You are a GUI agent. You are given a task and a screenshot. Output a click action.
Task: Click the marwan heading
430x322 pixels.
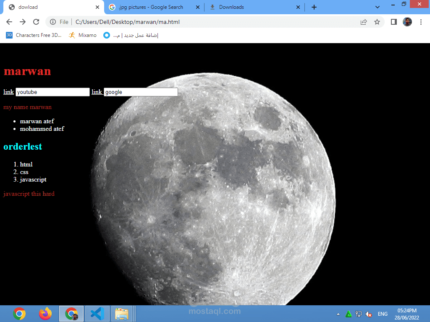click(27, 71)
